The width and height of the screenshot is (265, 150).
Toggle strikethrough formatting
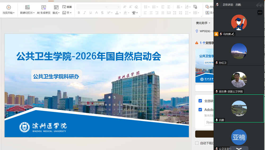click(x=97, y=13)
